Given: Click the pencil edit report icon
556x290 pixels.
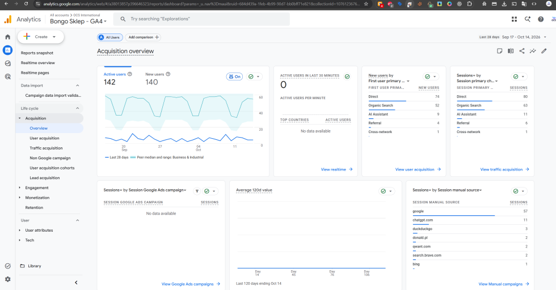Looking at the screenshot, I should click(x=544, y=51).
